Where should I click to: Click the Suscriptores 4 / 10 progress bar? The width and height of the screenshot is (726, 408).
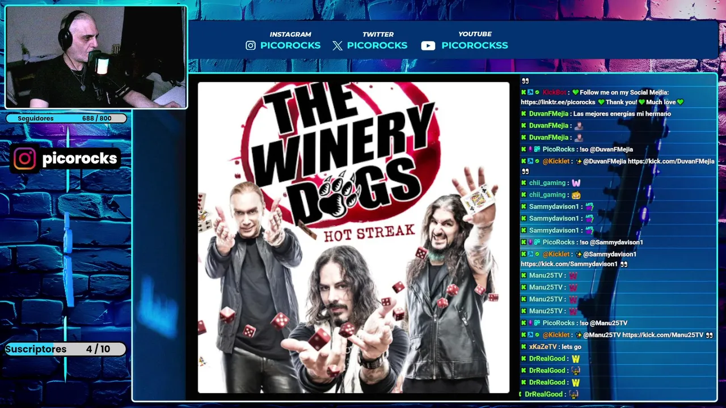tap(65, 349)
